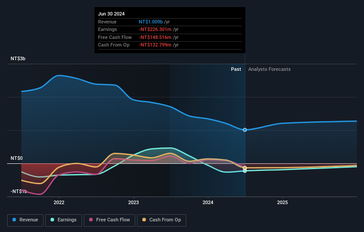This screenshot has width=364, height=232.
Task: Toggle the Revenue legend series
Action: pyautogui.click(x=25, y=220)
